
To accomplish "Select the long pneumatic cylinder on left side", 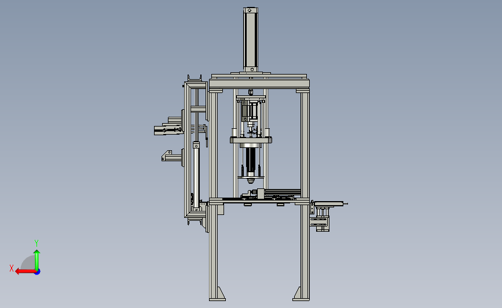I will tap(196, 176).
